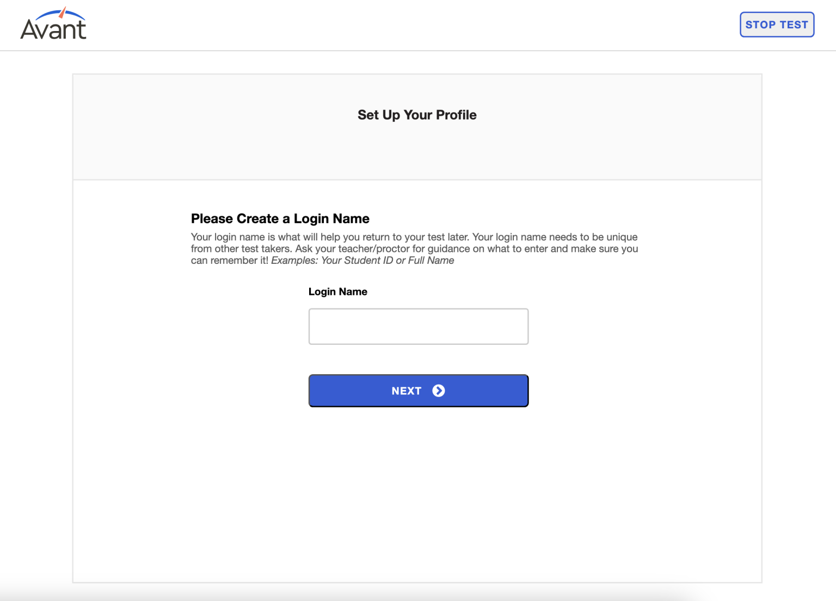Click the orange needle mark on the Avant logo
The image size is (836, 601).
pyautogui.click(x=63, y=13)
